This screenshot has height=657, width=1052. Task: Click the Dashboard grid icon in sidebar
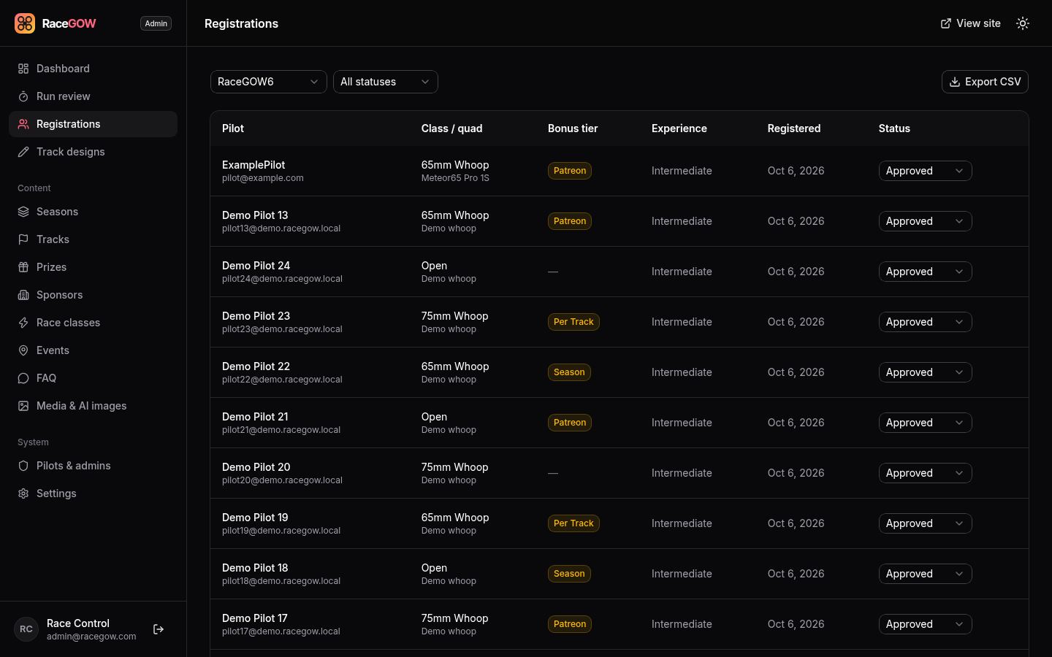click(23, 69)
